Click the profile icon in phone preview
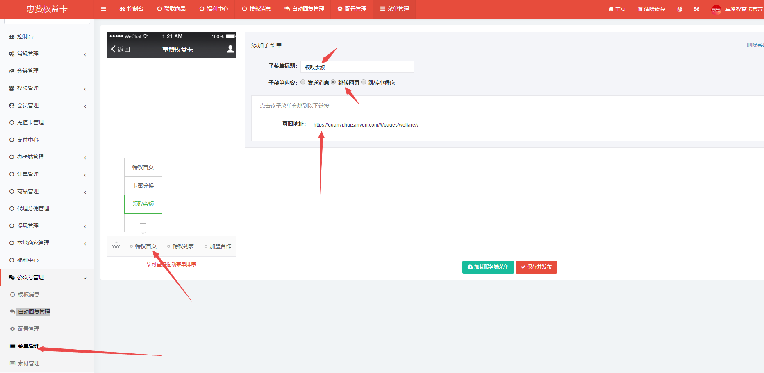This screenshot has width=764, height=373. (x=230, y=49)
